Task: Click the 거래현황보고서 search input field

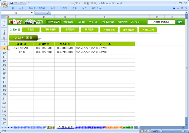Action: [161, 22]
